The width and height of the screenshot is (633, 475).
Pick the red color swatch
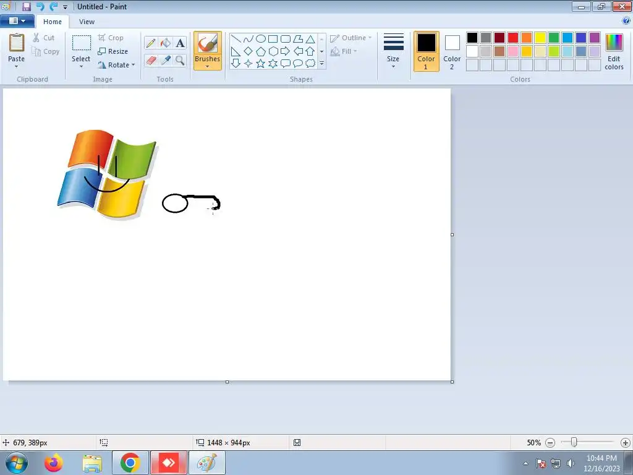[x=513, y=38]
